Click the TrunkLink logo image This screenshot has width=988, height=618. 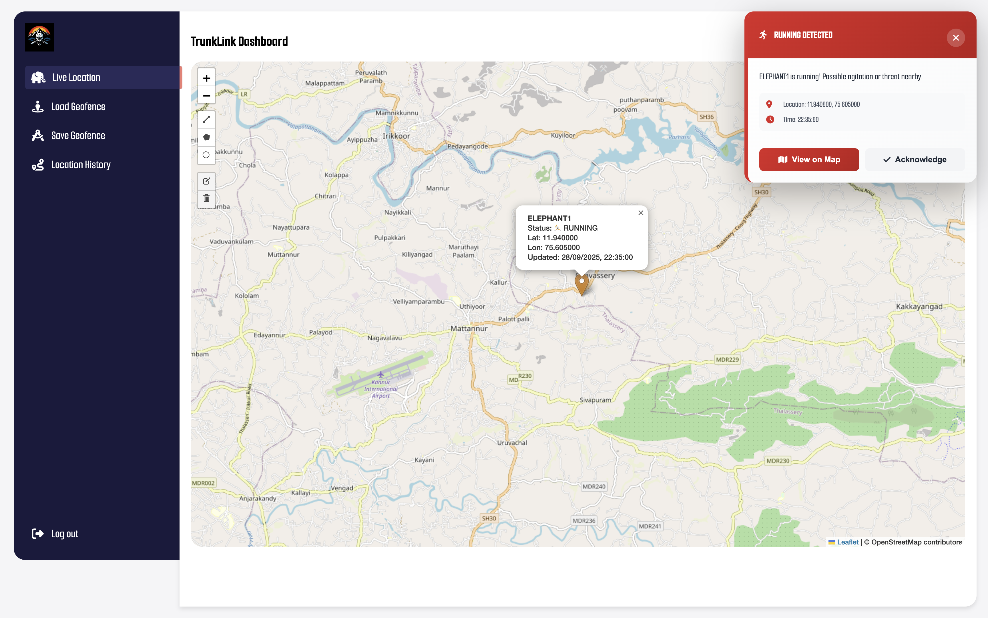click(39, 37)
